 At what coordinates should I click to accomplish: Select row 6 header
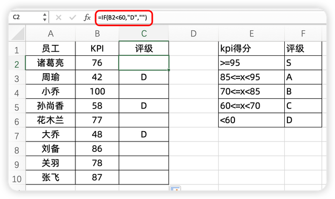tap(17, 120)
